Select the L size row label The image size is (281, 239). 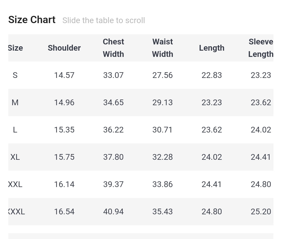tap(15, 130)
